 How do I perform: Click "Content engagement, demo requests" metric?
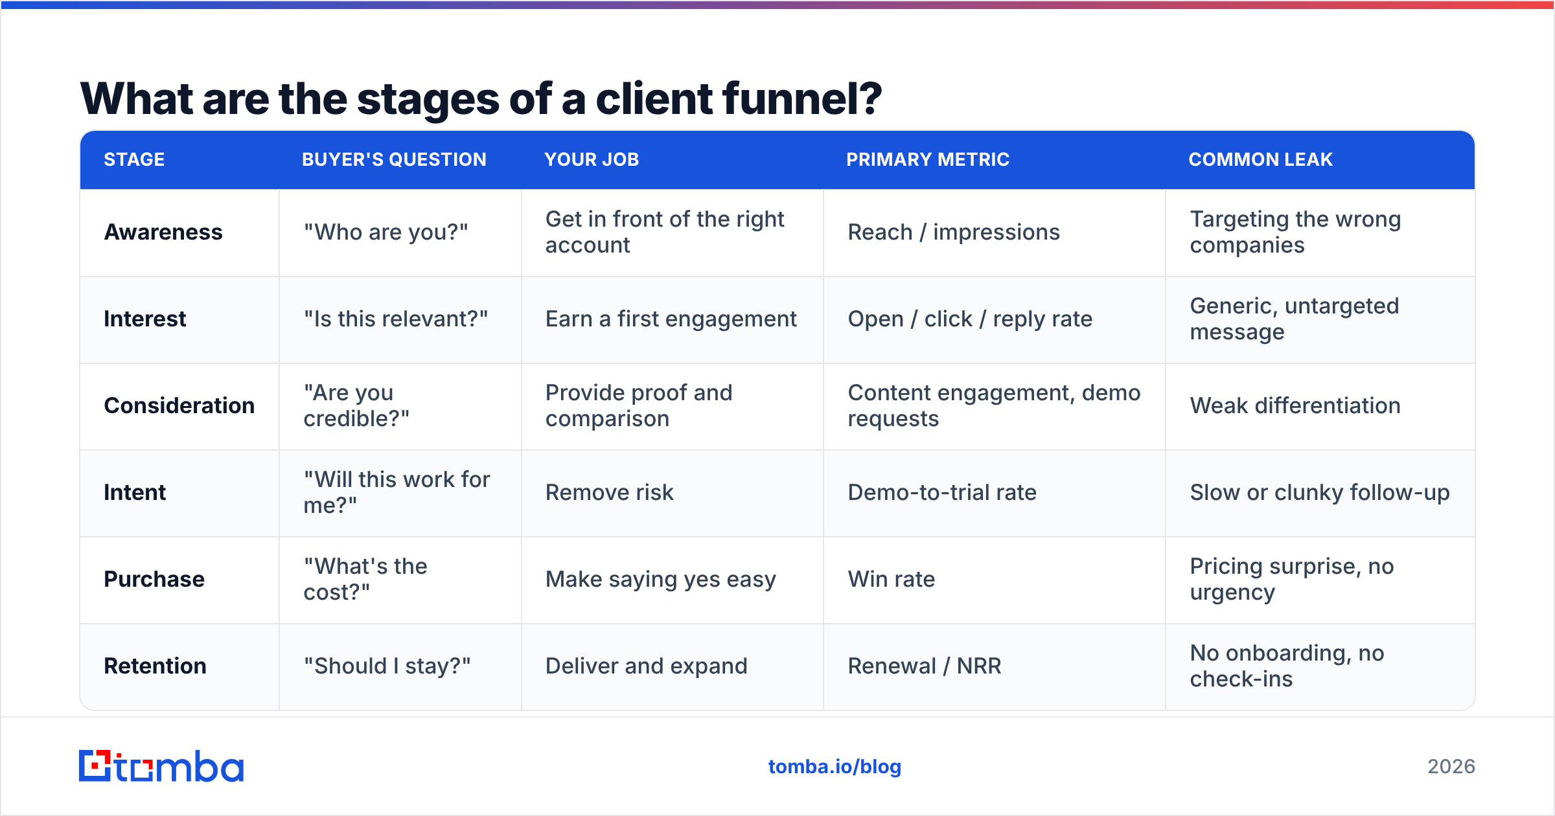pos(994,405)
